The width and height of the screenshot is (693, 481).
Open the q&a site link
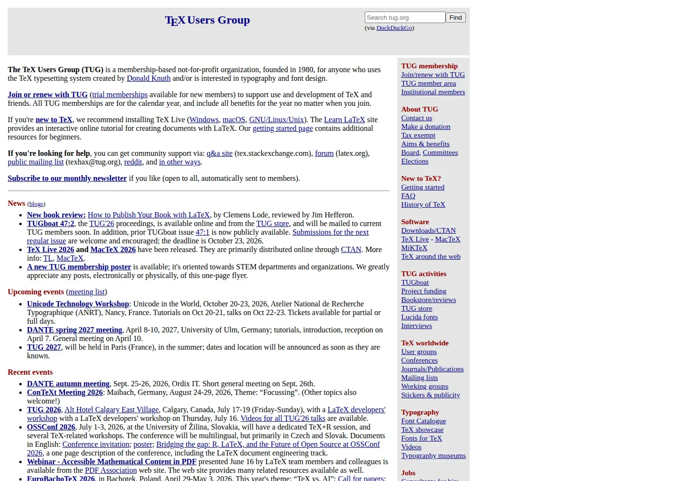(x=219, y=153)
